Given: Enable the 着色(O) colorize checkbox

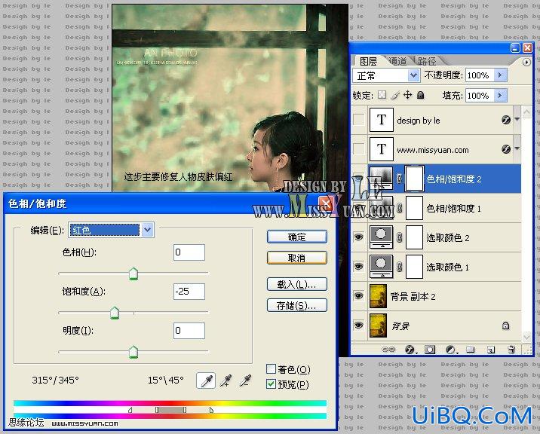Looking at the screenshot, I should pyautogui.click(x=271, y=369).
